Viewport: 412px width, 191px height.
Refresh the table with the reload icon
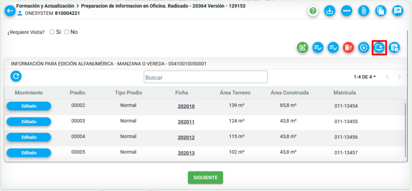point(16,76)
